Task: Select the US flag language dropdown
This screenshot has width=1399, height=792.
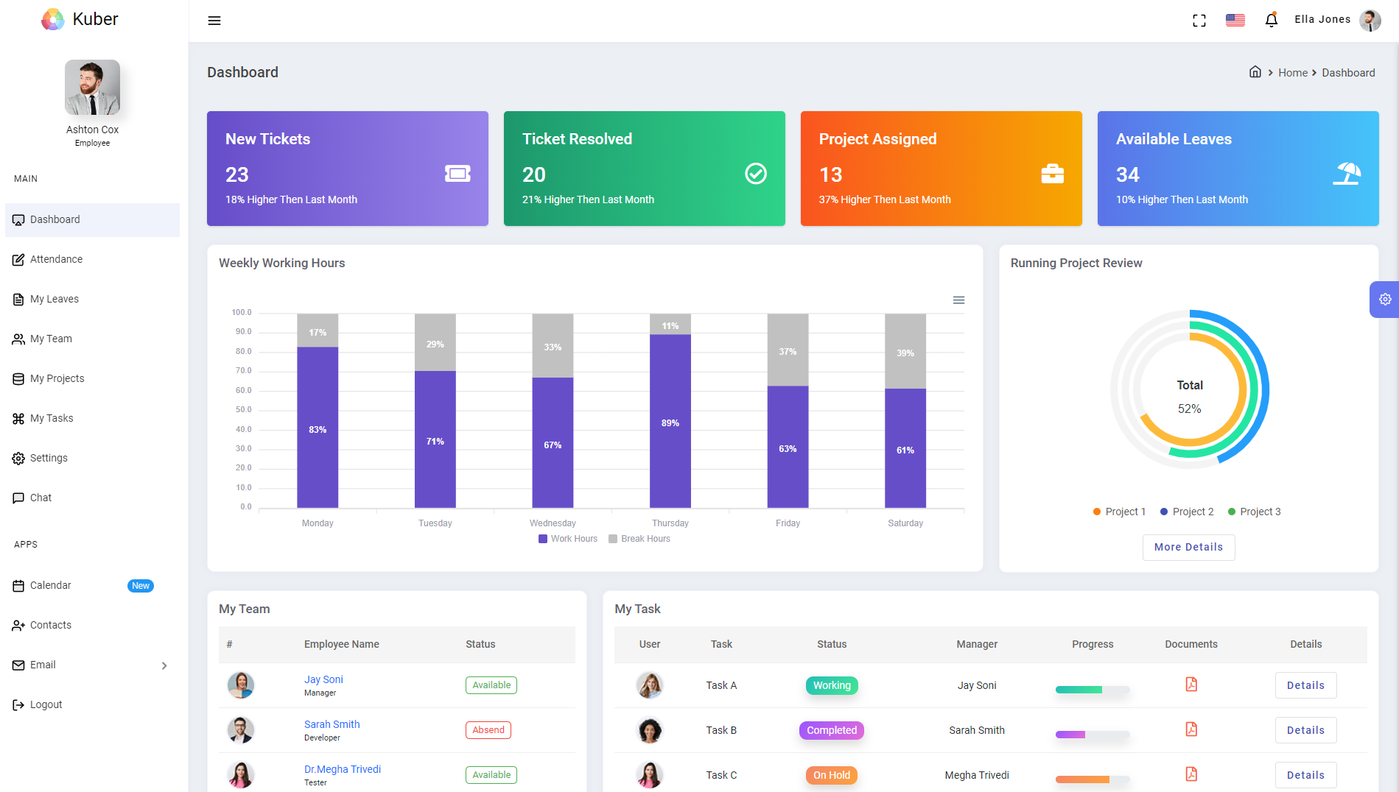Action: (1235, 20)
